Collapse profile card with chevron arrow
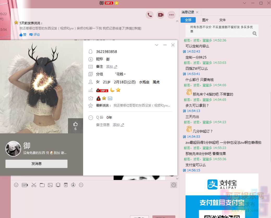The width and height of the screenshot is (271, 218). coord(157,45)
